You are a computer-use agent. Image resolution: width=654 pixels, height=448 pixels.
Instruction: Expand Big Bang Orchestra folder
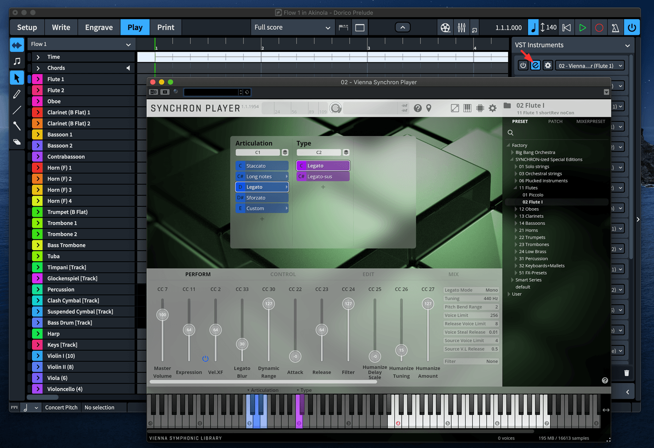pos(512,152)
